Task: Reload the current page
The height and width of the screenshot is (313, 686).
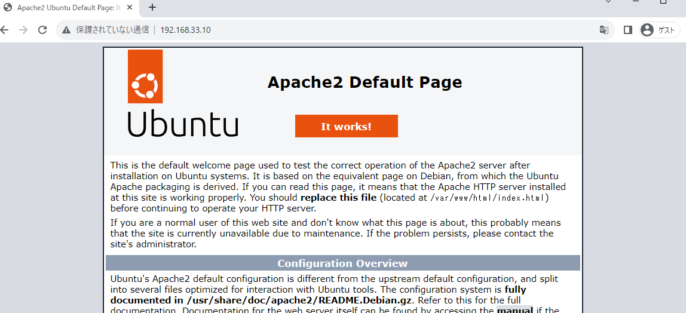Action: (x=42, y=30)
